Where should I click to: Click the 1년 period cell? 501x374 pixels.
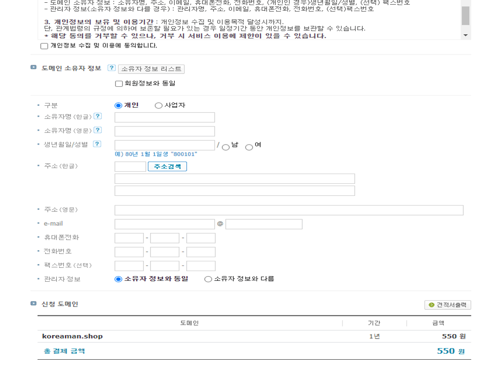374,336
